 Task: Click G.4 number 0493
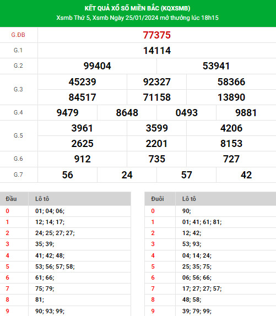coord(187,113)
